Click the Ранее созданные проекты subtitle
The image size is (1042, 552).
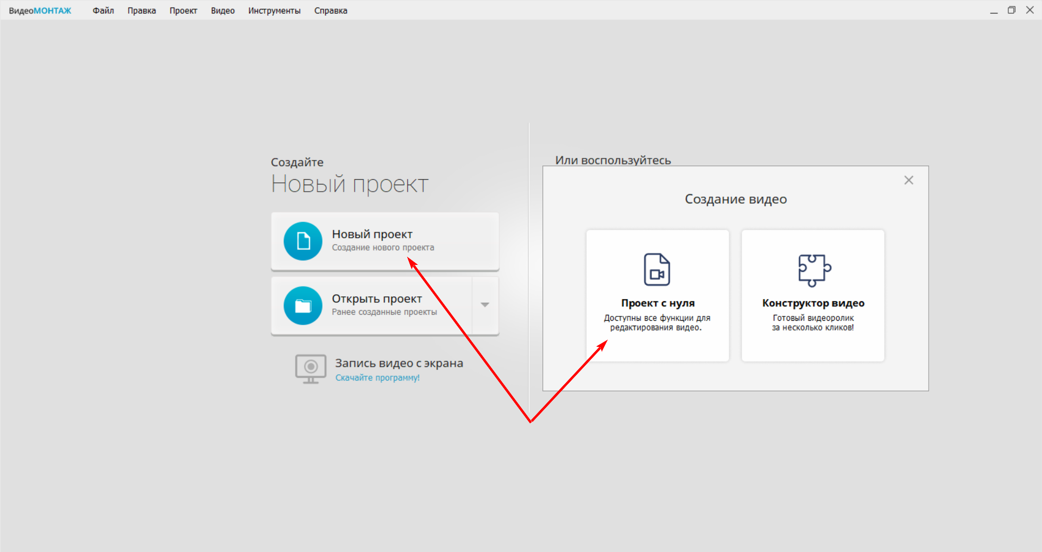pos(384,312)
